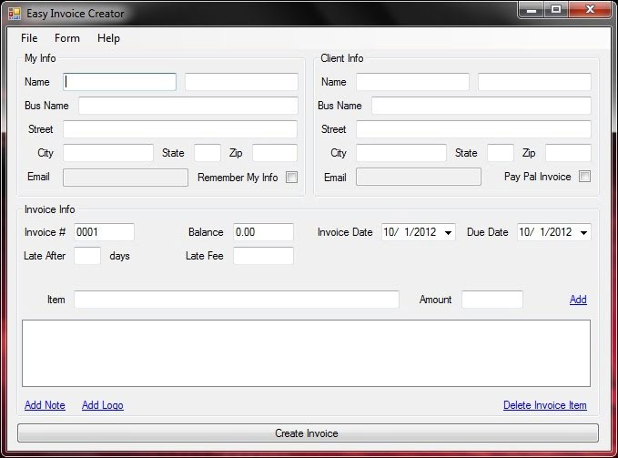Image resolution: width=618 pixels, height=458 pixels.
Task: Click inside the invoice items list box
Action: pos(306,353)
